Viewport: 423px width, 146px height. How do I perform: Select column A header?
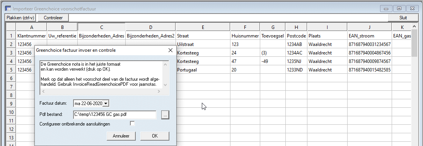pos(32,27)
